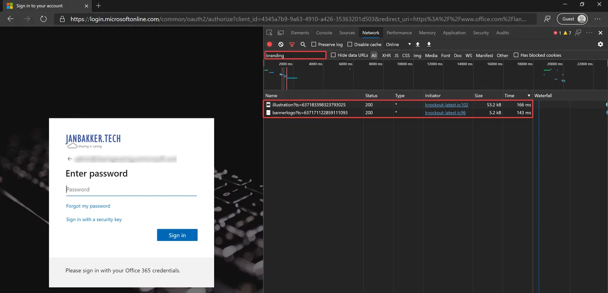Filter requests by Font type
The width and height of the screenshot is (608, 293).
[x=446, y=55]
